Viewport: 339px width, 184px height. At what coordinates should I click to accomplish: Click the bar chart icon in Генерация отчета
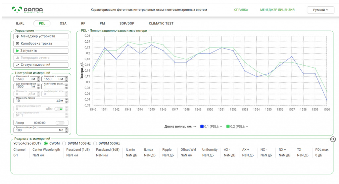(x=18, y=58)
